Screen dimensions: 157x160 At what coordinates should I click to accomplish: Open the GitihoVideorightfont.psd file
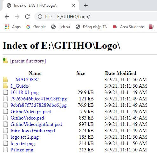pyautogui.click(x=36, y=124)
